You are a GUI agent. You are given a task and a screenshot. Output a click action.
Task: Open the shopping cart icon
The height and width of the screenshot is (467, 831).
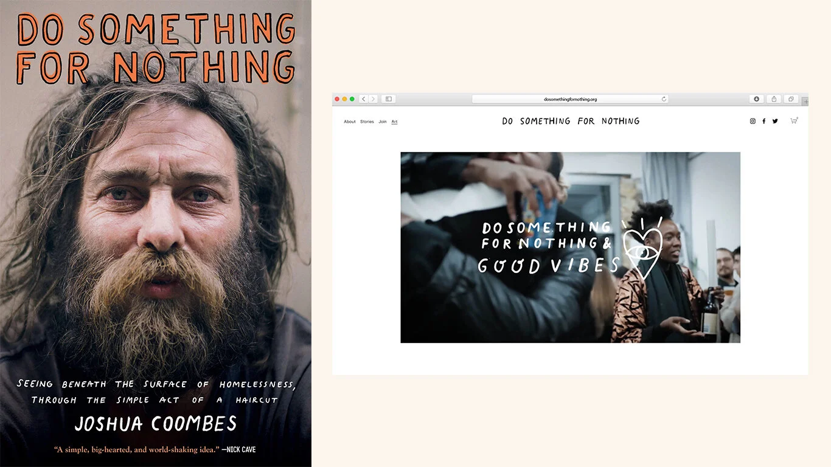tap(794, 120)
